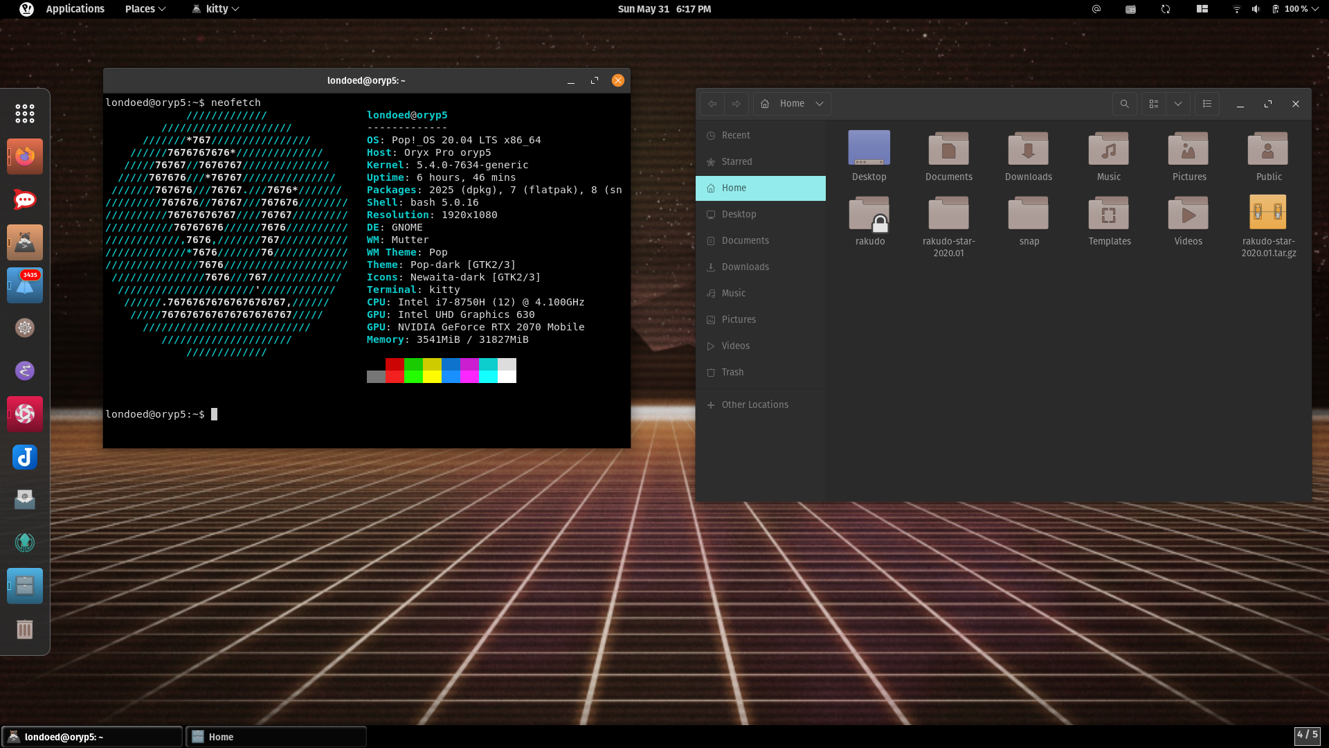This screenshot has width=1329, height=748.
Task: Open Pictures in the Files sidebar
Action: pos(761,320)
